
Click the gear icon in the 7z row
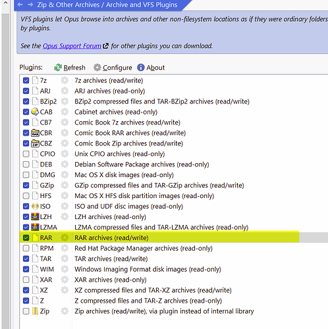pyautogui.click(x=65, y=80)
